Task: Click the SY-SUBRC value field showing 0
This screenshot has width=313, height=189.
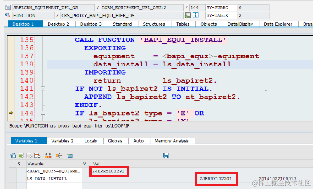Action: tap(253, 7)
